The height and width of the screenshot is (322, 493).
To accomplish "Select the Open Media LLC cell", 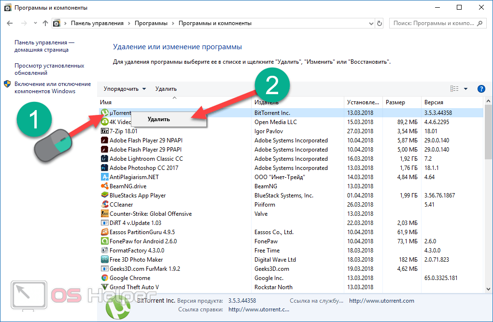I will pos(275,122).
